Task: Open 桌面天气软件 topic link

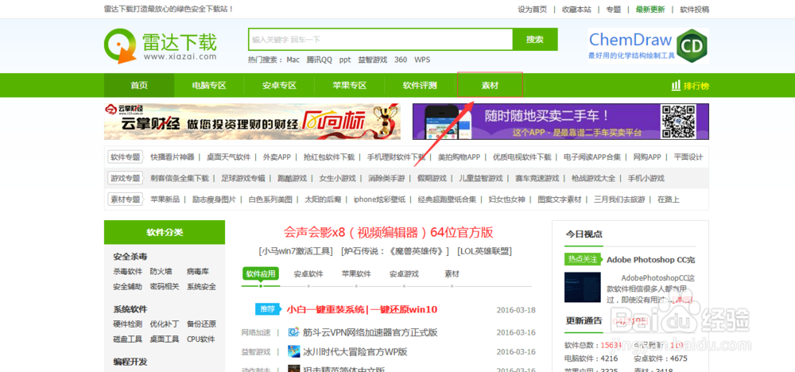Action: coord(229,157)
